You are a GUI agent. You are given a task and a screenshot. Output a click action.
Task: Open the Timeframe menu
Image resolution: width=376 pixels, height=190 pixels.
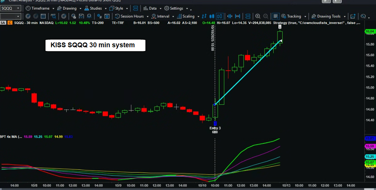39,8
